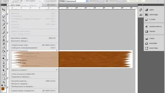This screenshot has width=165, height=93.
Task: Select the History Brush tool
Action: (x=4, y=44)
